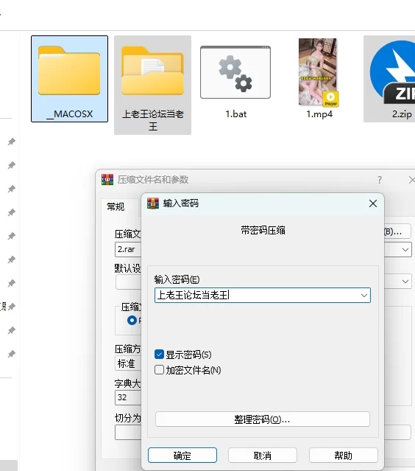Viewport: 415px width, 471px height.
Task: Uncheck the 显示密码(S) checkbox
Action: (159, 355)
